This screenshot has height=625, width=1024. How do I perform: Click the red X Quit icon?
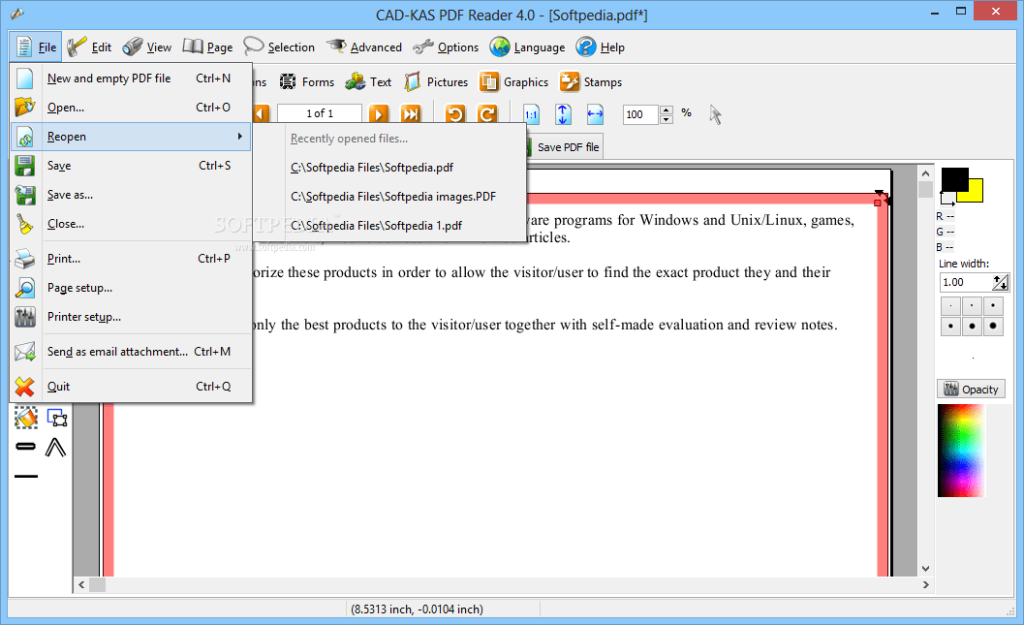(25, 387)
